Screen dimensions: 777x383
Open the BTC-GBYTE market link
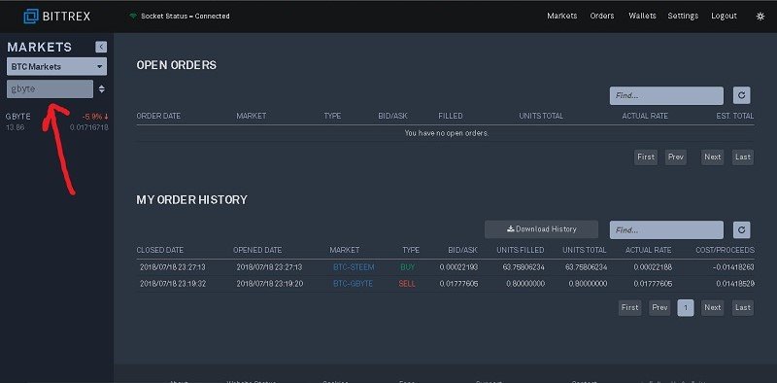[x=353, y=284]
